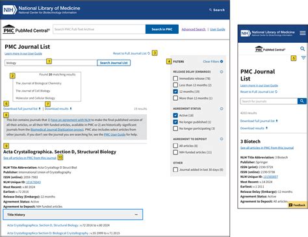
Task: Click mobile Download results link
Action: 252,129
